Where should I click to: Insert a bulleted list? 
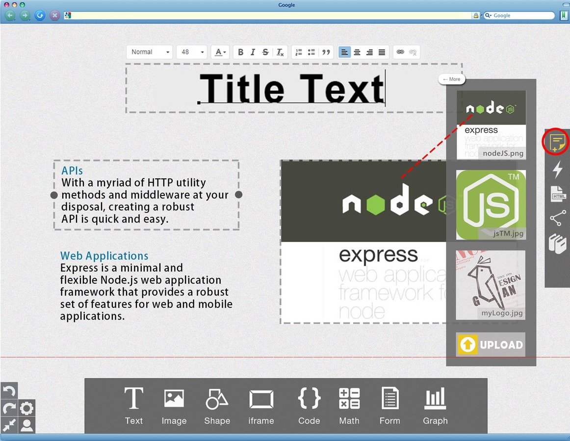tap(311, 52)
